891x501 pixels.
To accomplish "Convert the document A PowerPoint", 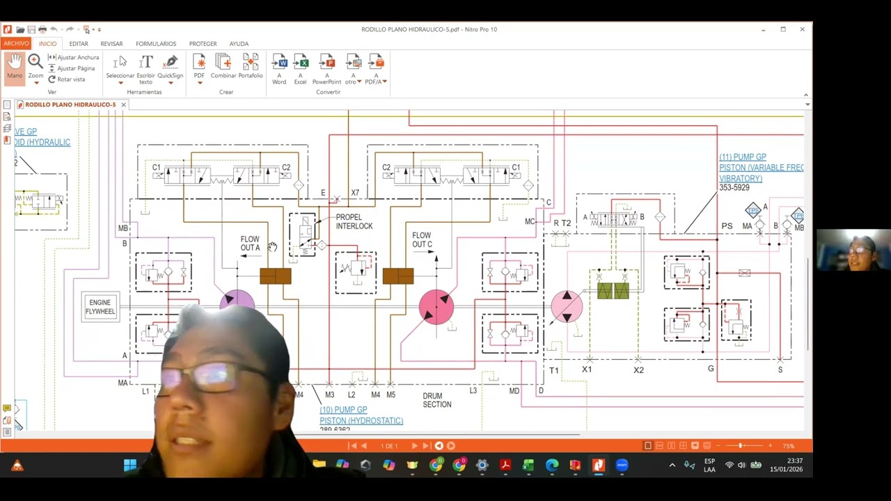I will (326, 69).
